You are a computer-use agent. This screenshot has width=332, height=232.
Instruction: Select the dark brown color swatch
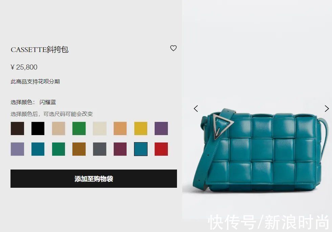click(17, 128)
